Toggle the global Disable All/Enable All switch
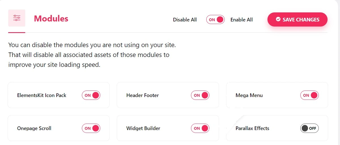 click(215, 20)
